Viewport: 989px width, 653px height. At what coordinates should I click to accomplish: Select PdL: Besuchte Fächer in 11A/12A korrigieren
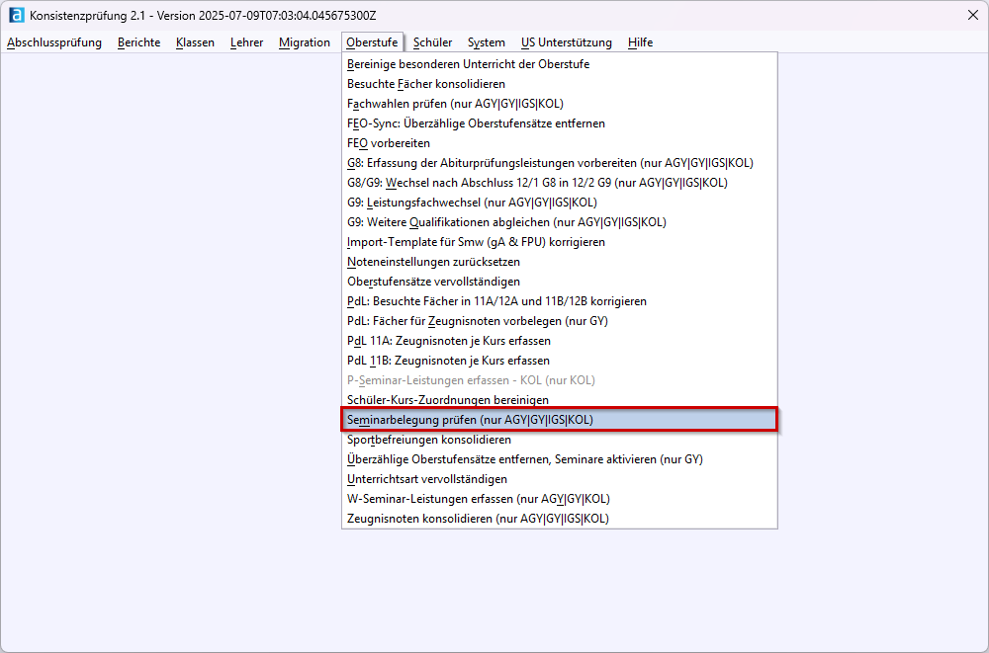pyautogui.click(x=560, y=301)
